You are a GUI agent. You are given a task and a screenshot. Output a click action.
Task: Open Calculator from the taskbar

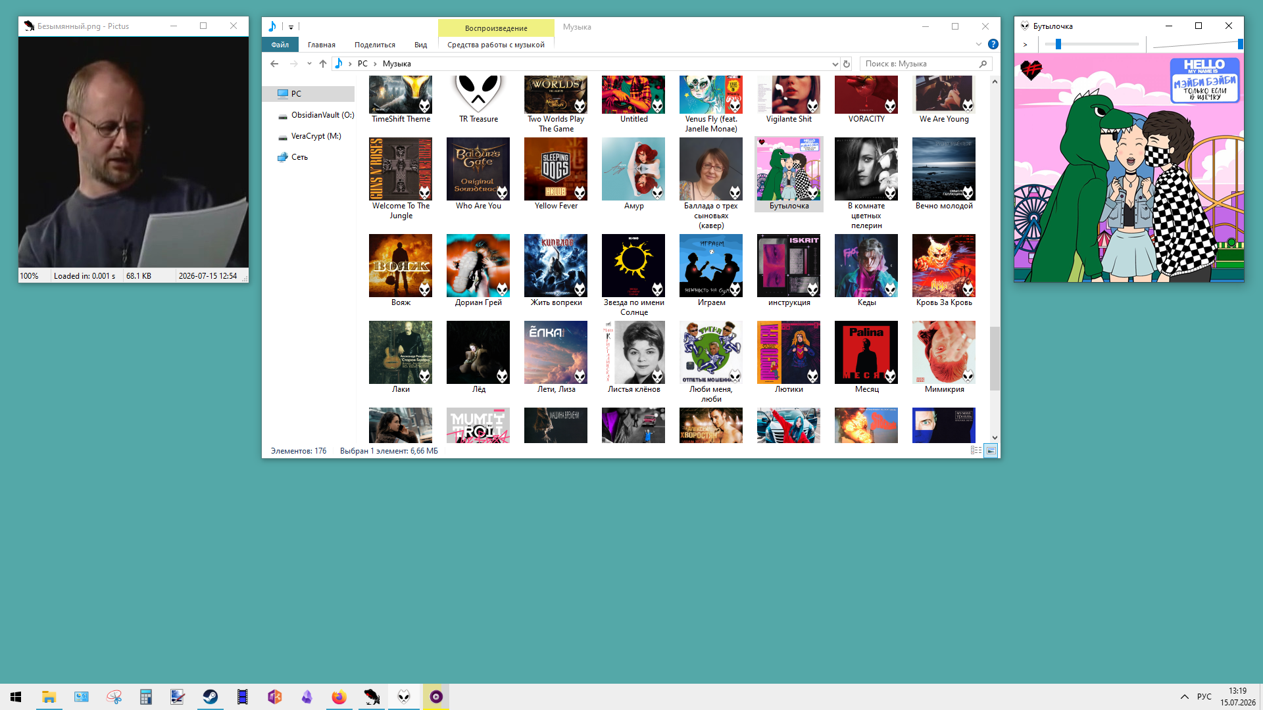(x=146, y=697)
